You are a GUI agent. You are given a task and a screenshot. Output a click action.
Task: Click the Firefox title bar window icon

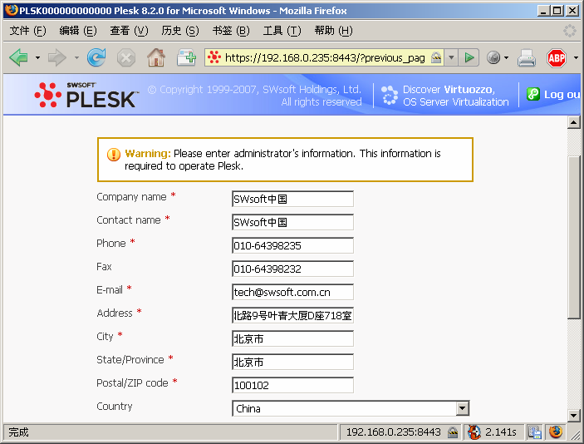coord(11,10)
